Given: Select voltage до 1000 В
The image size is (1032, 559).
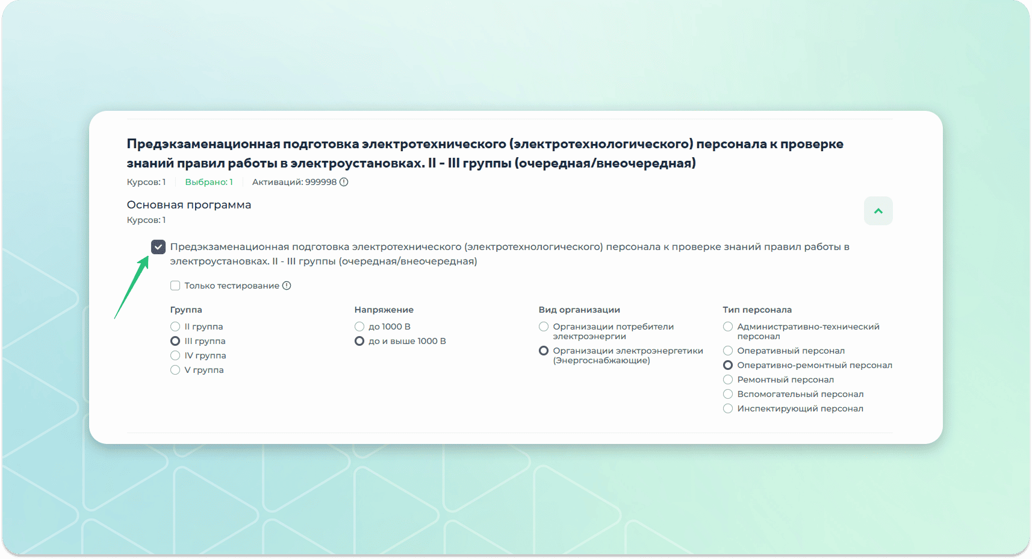Looking at the screenshot, I should (359, 326).
